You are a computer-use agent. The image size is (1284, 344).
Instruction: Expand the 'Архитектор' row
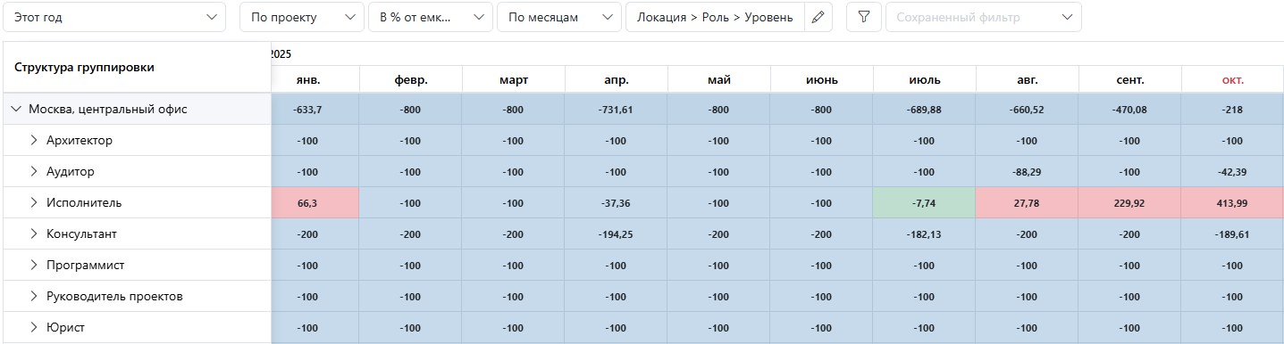click(34, 141)
